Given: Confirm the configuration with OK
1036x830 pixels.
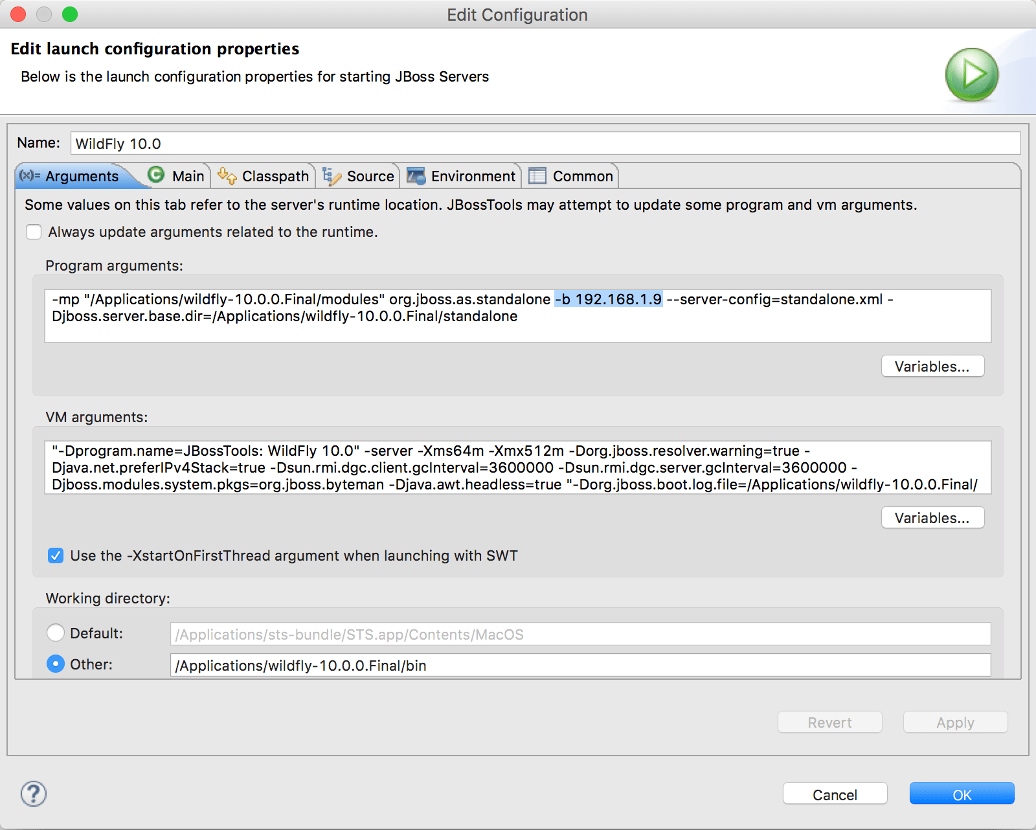Looking at the screenshot, I should (962, 794).
